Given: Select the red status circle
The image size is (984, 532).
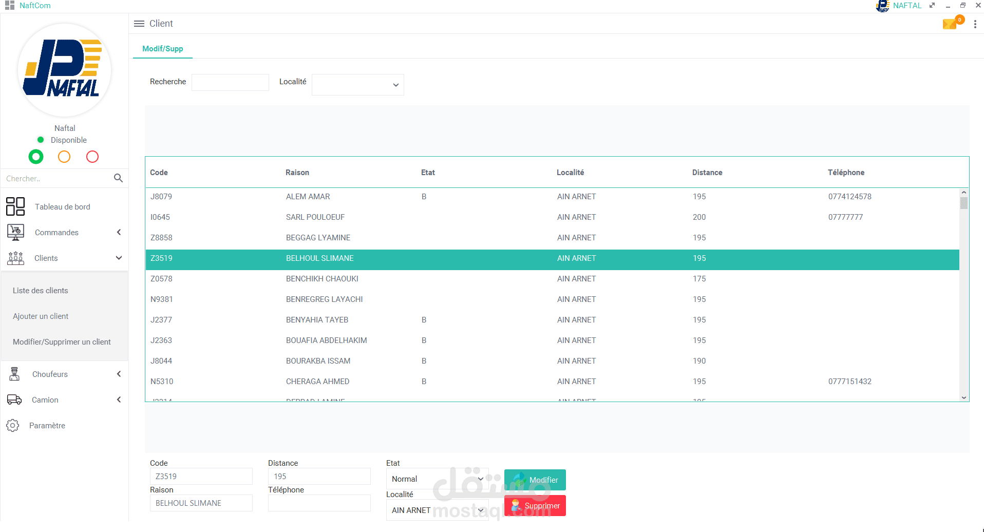Looking at the screenshot, I should click(92, 157).
